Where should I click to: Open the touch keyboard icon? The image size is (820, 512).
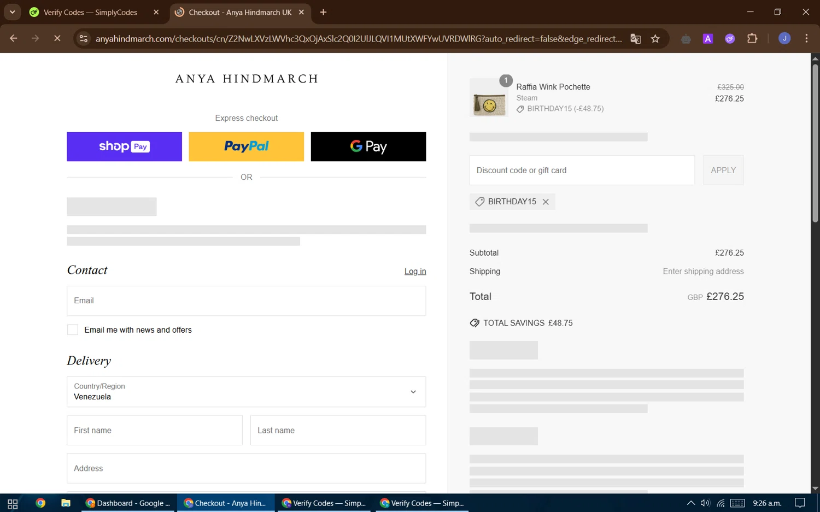(737, 503)
